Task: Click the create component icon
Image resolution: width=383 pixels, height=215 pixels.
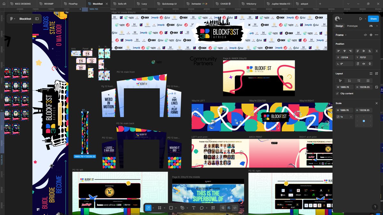Action: [x=371, y=35]
